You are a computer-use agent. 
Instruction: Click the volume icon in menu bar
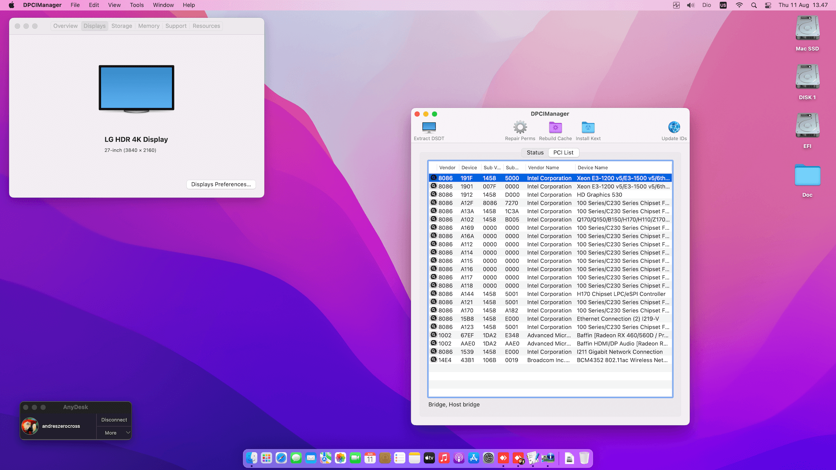[691, 5]
